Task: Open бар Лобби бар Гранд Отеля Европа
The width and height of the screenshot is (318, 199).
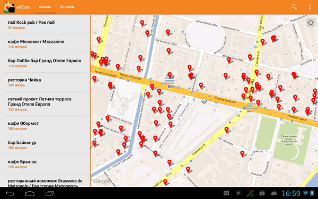Action: tap(46, 63)
